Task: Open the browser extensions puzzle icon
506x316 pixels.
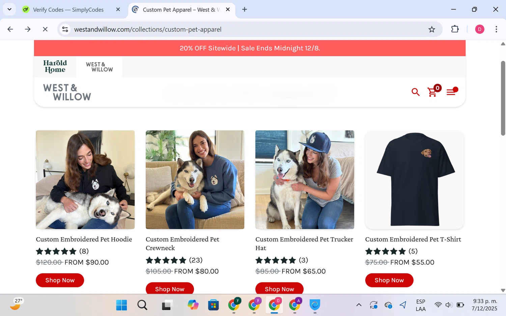Action: [455, 29]
